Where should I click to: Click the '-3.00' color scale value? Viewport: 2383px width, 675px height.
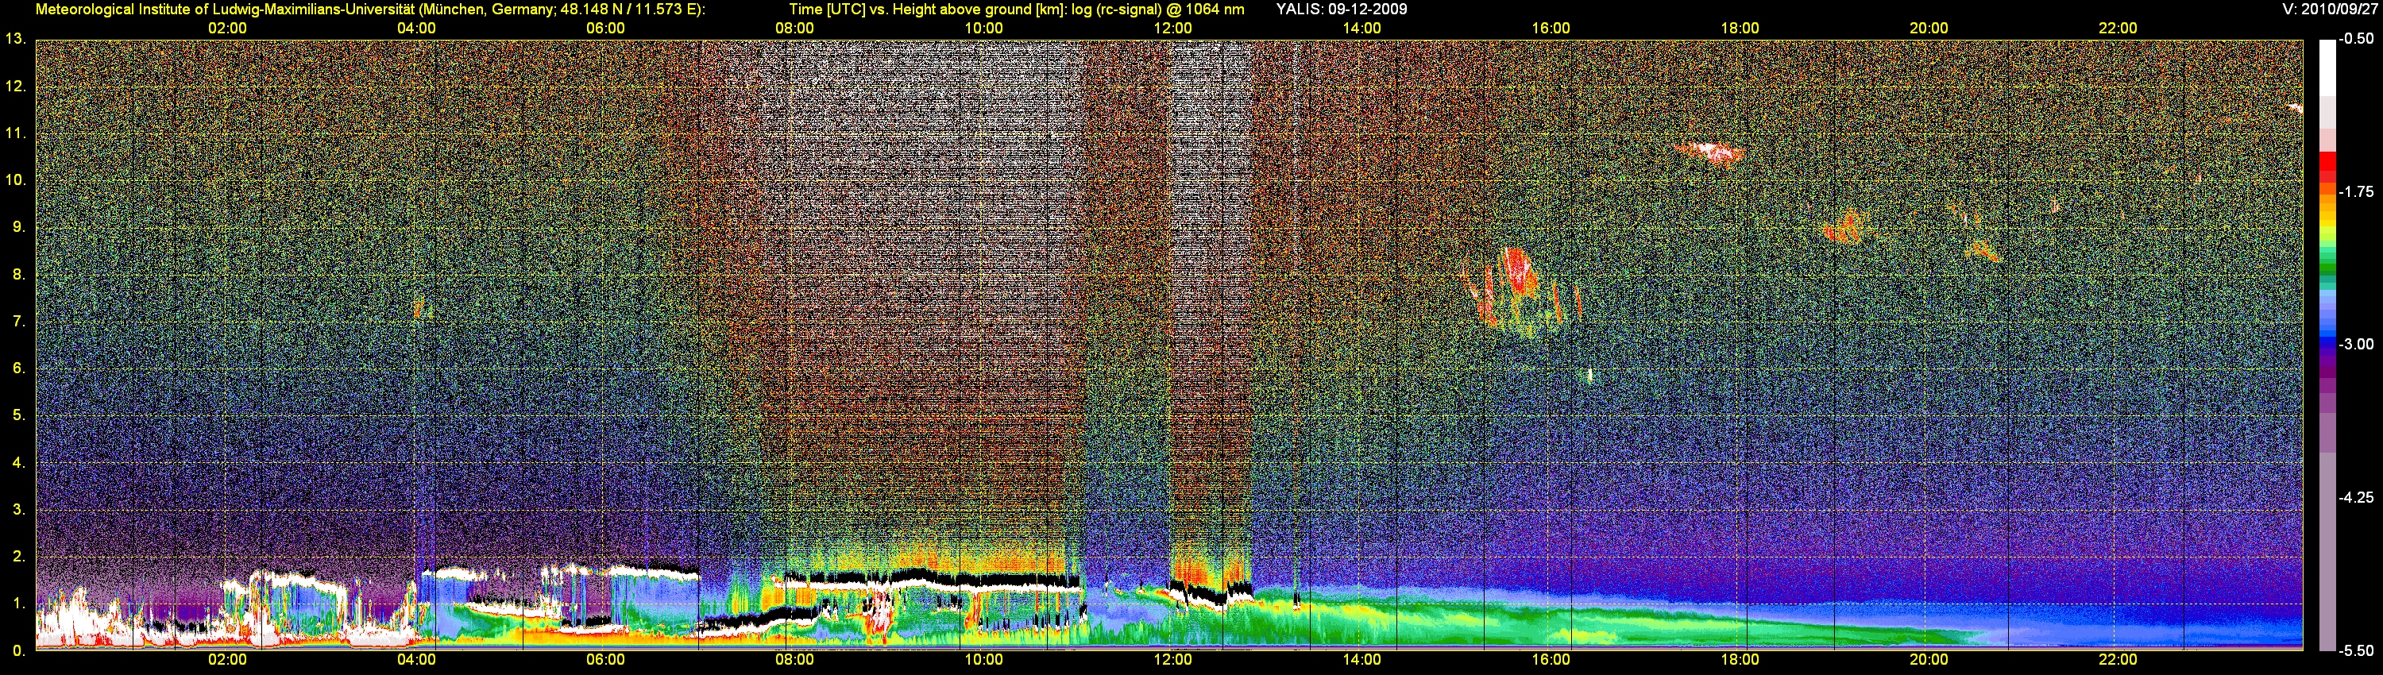pyautogui.click(x=2356, y=344)
